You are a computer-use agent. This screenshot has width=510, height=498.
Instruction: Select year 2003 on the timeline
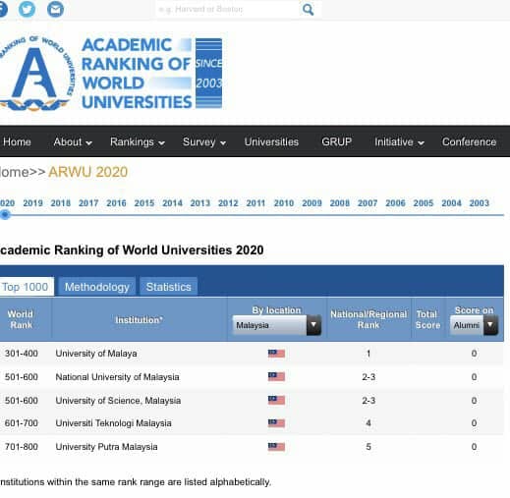click(x=480, y=203)
